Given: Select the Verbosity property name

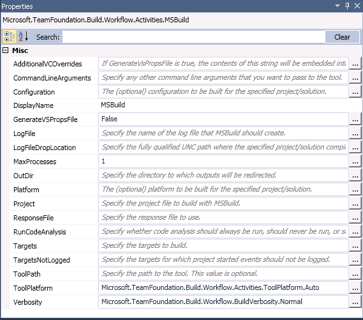Looking at the screenshot, I should tap(28, 302).
